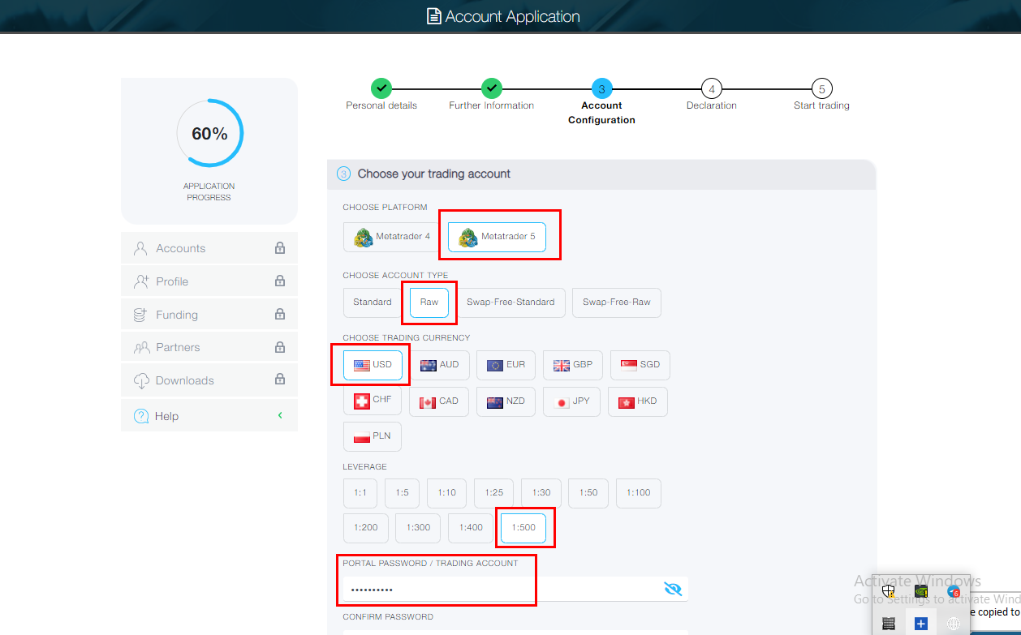The image size is (1021, 635).
Task: Jump to the Declaration step 4
Action: [x=711, y=89]
